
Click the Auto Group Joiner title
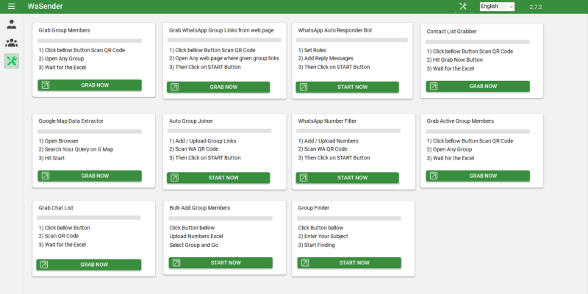[191, 121]
